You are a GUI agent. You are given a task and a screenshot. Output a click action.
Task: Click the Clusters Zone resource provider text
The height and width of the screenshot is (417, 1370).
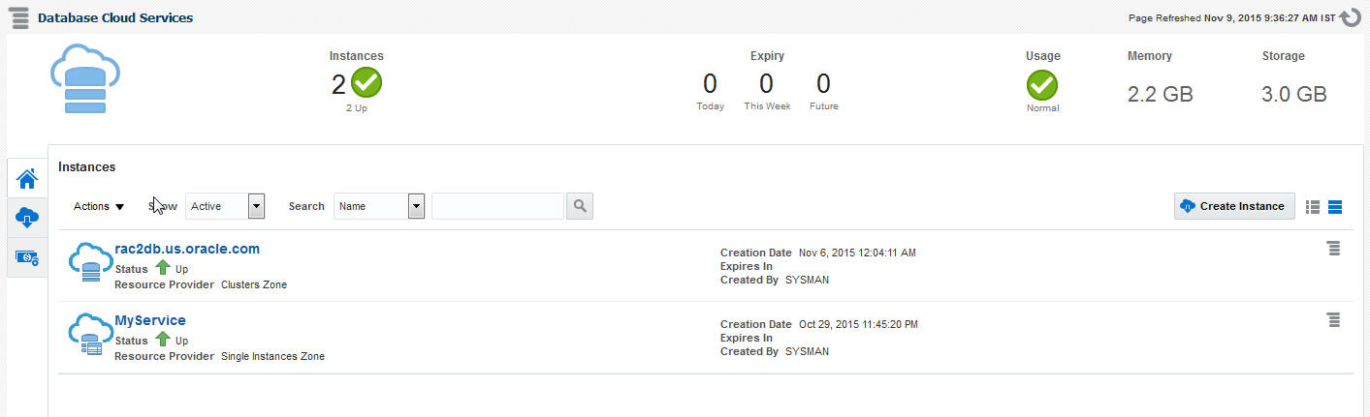(254, 285)
